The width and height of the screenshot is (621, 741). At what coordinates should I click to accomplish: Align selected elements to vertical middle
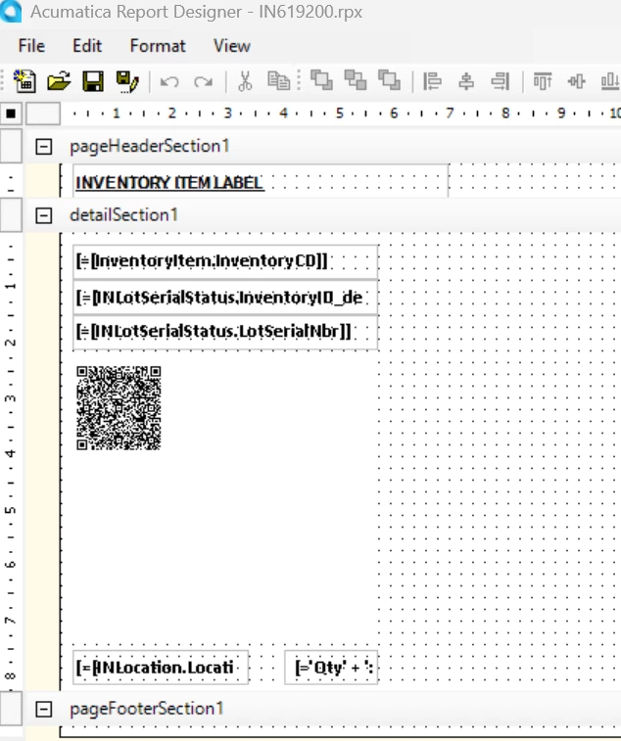tap(577, 81)
